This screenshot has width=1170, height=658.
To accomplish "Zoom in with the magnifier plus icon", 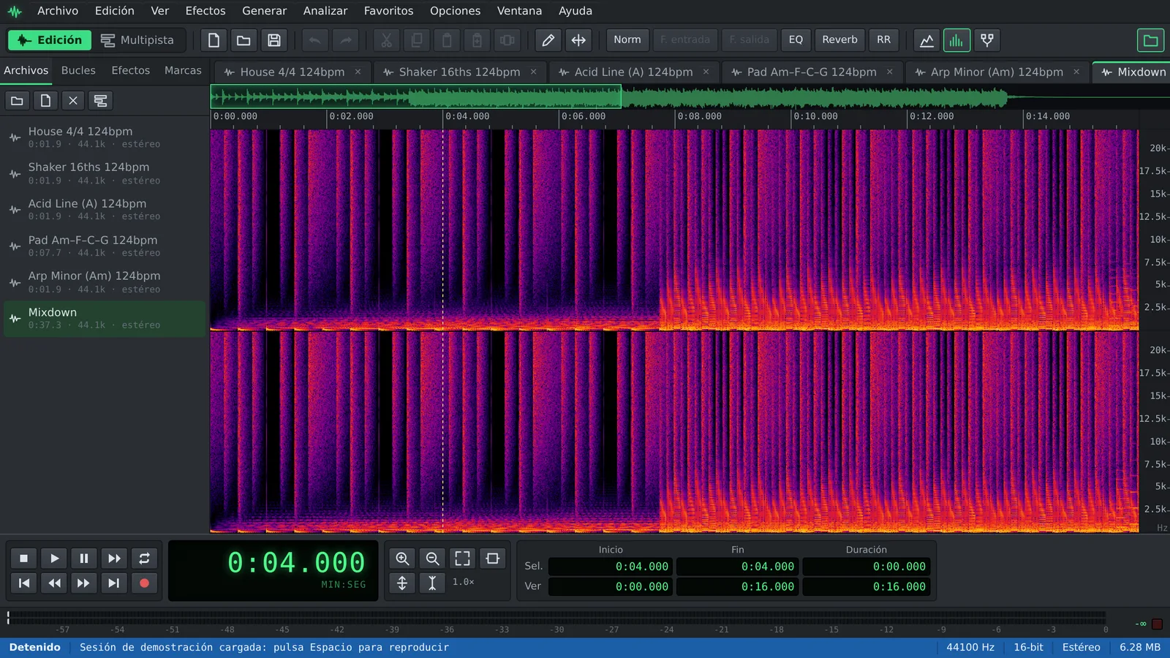I will (402, 559).
